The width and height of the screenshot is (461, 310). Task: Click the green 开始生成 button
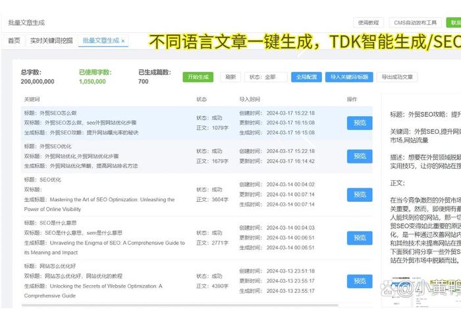(x=198, y=77)
